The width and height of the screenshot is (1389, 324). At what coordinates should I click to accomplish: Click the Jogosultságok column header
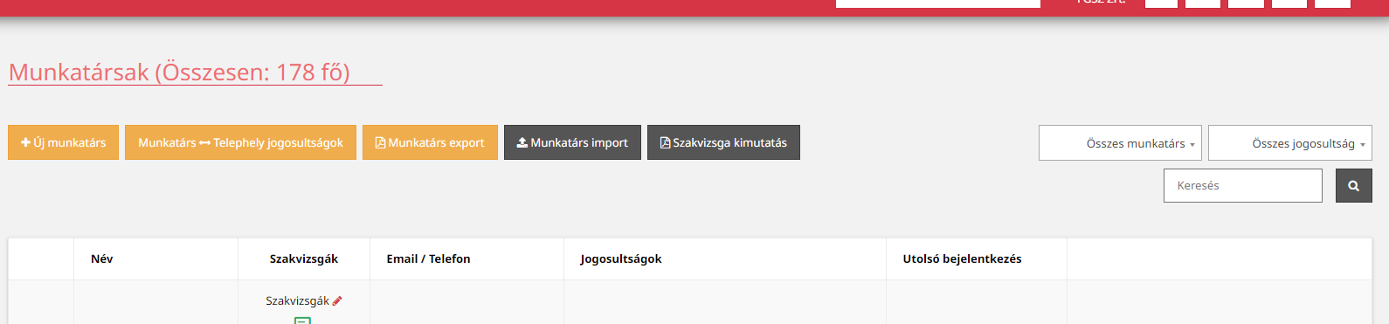[x=621, y=259]
